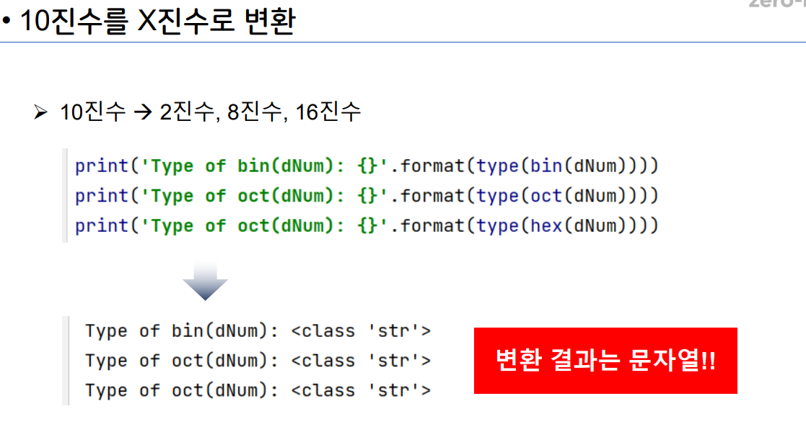Select the subtitle '10진수 → 2진수, 8진수, 16진수'
Screen dimensions: 806x432
click(210, 112)
